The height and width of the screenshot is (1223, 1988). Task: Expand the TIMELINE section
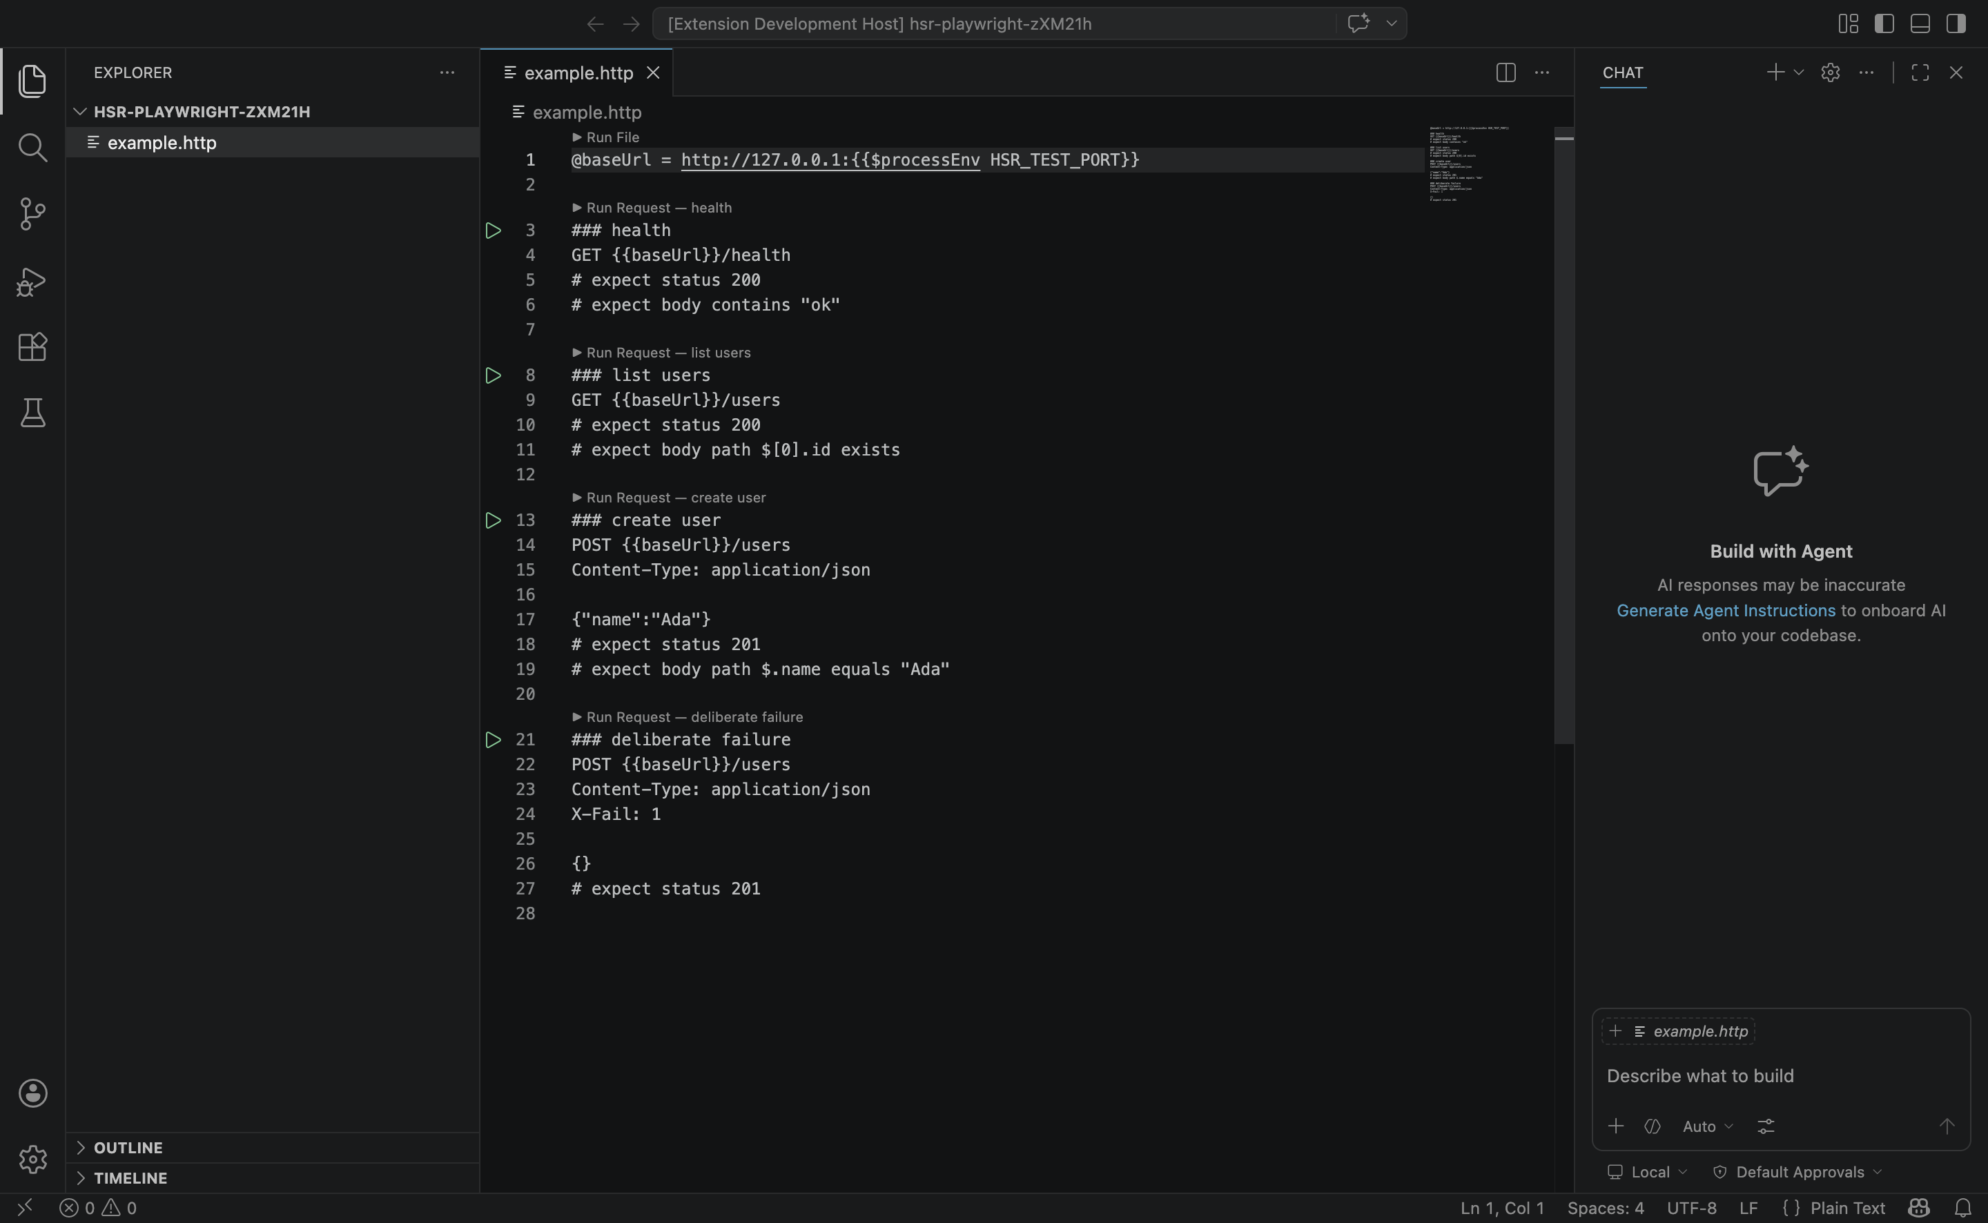pos(273,1177)
